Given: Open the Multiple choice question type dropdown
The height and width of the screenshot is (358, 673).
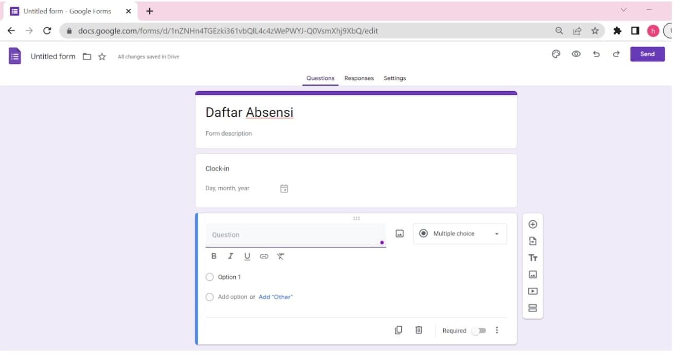Looking at the screenshot, I should click(459, 233).
